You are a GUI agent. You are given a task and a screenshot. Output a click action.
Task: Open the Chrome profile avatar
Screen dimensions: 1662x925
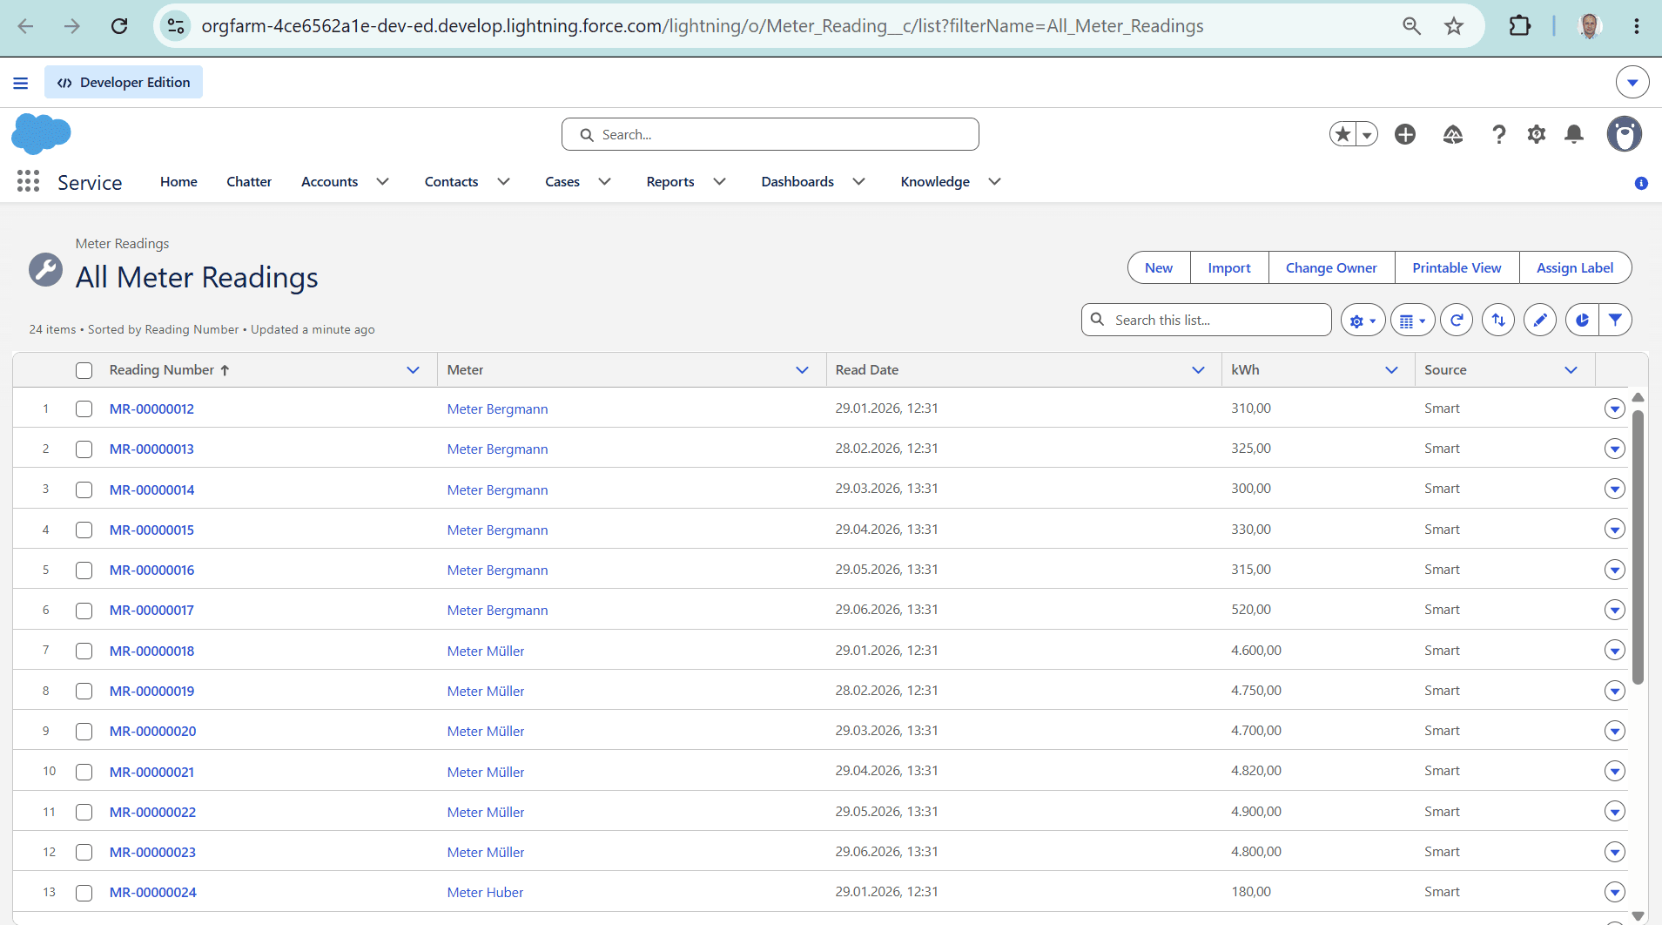[1590, 26]
